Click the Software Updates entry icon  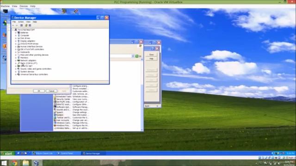coord(55,107)
